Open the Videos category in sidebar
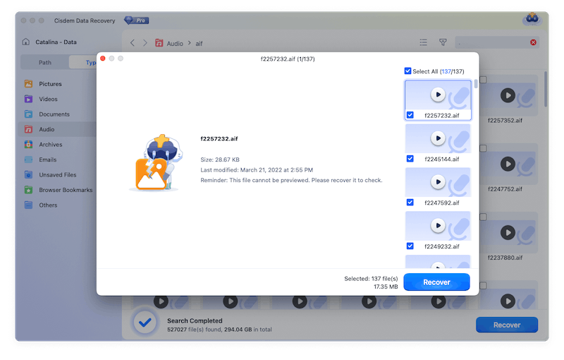The height and width of the screenshot is (360, 564). coord(48,99)
